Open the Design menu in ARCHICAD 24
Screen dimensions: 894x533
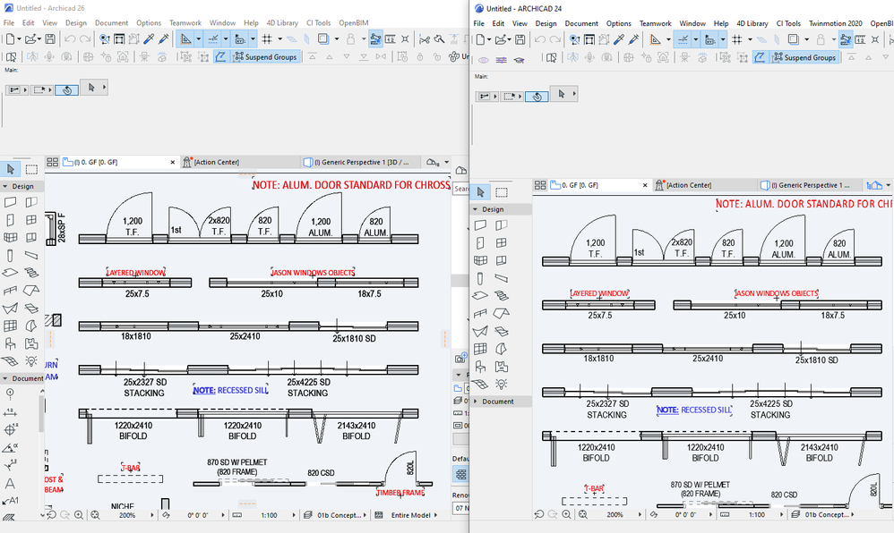(x=546, y=23)
